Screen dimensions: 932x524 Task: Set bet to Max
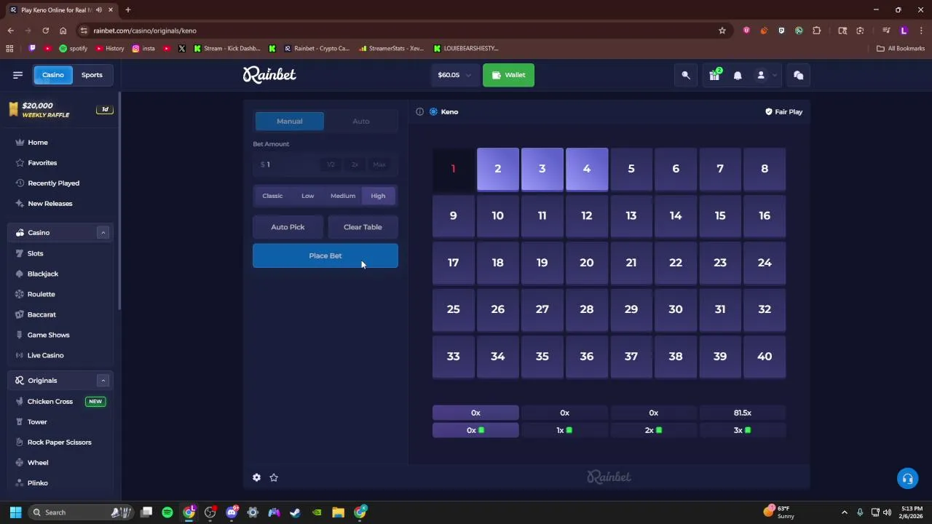[379, 164]
